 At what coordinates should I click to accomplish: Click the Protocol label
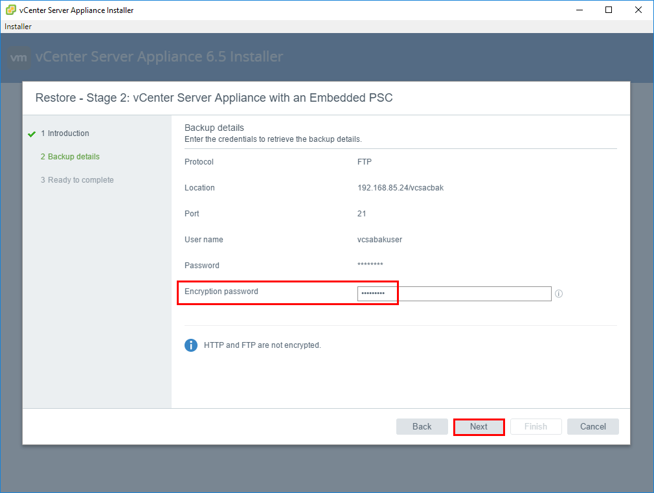[x=199, y=162]
